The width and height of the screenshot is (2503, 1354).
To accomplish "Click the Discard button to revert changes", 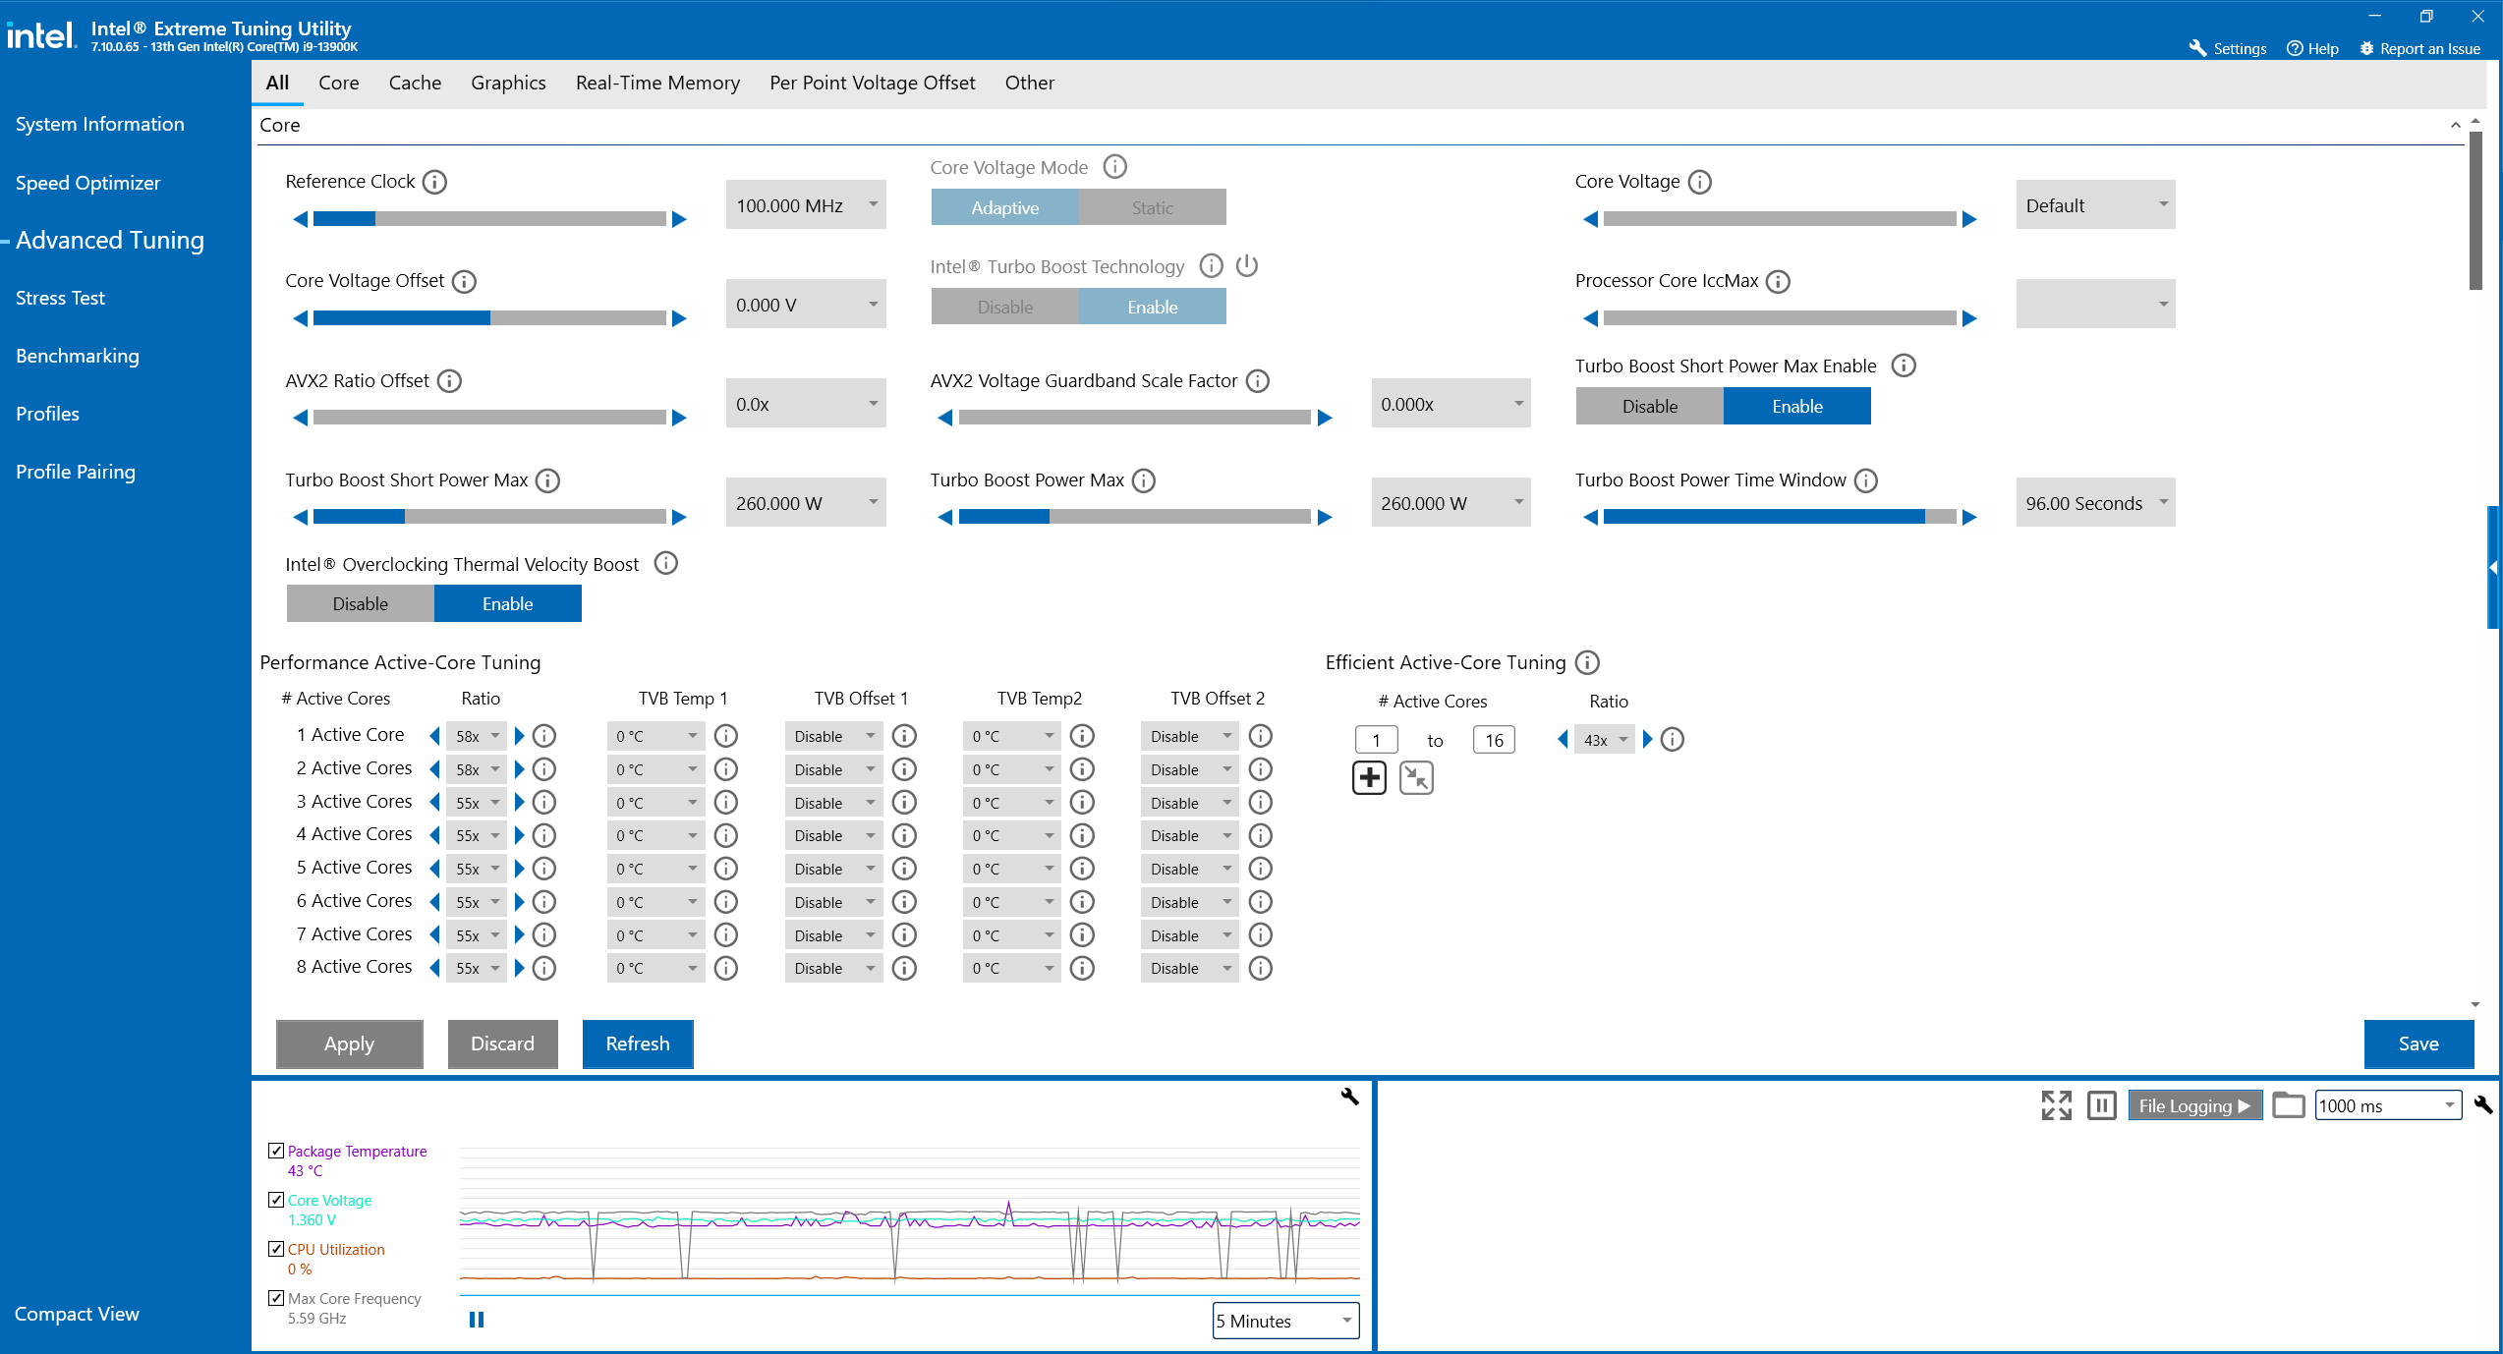I will pyautogui.click(x=500, y=1043).
